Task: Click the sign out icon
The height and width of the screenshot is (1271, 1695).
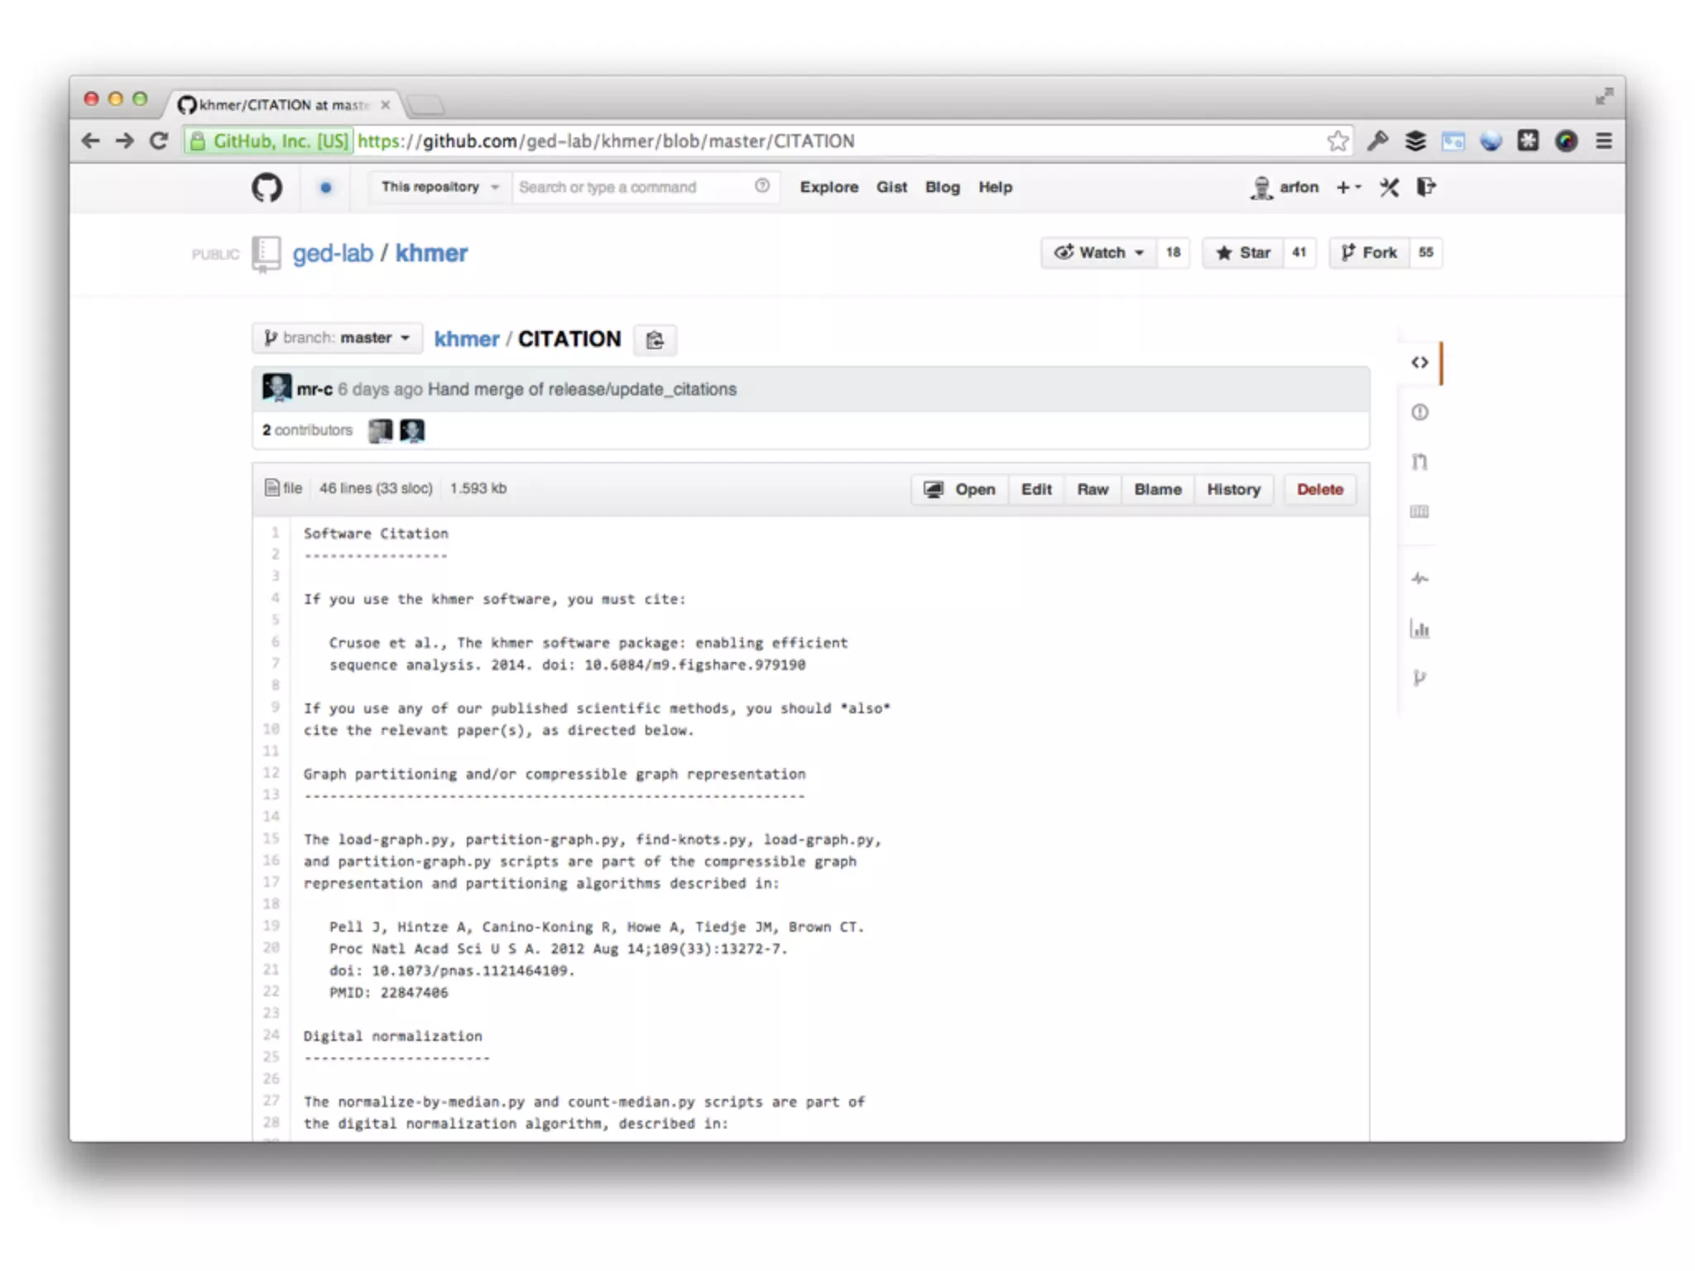Action: point(1425,188)
